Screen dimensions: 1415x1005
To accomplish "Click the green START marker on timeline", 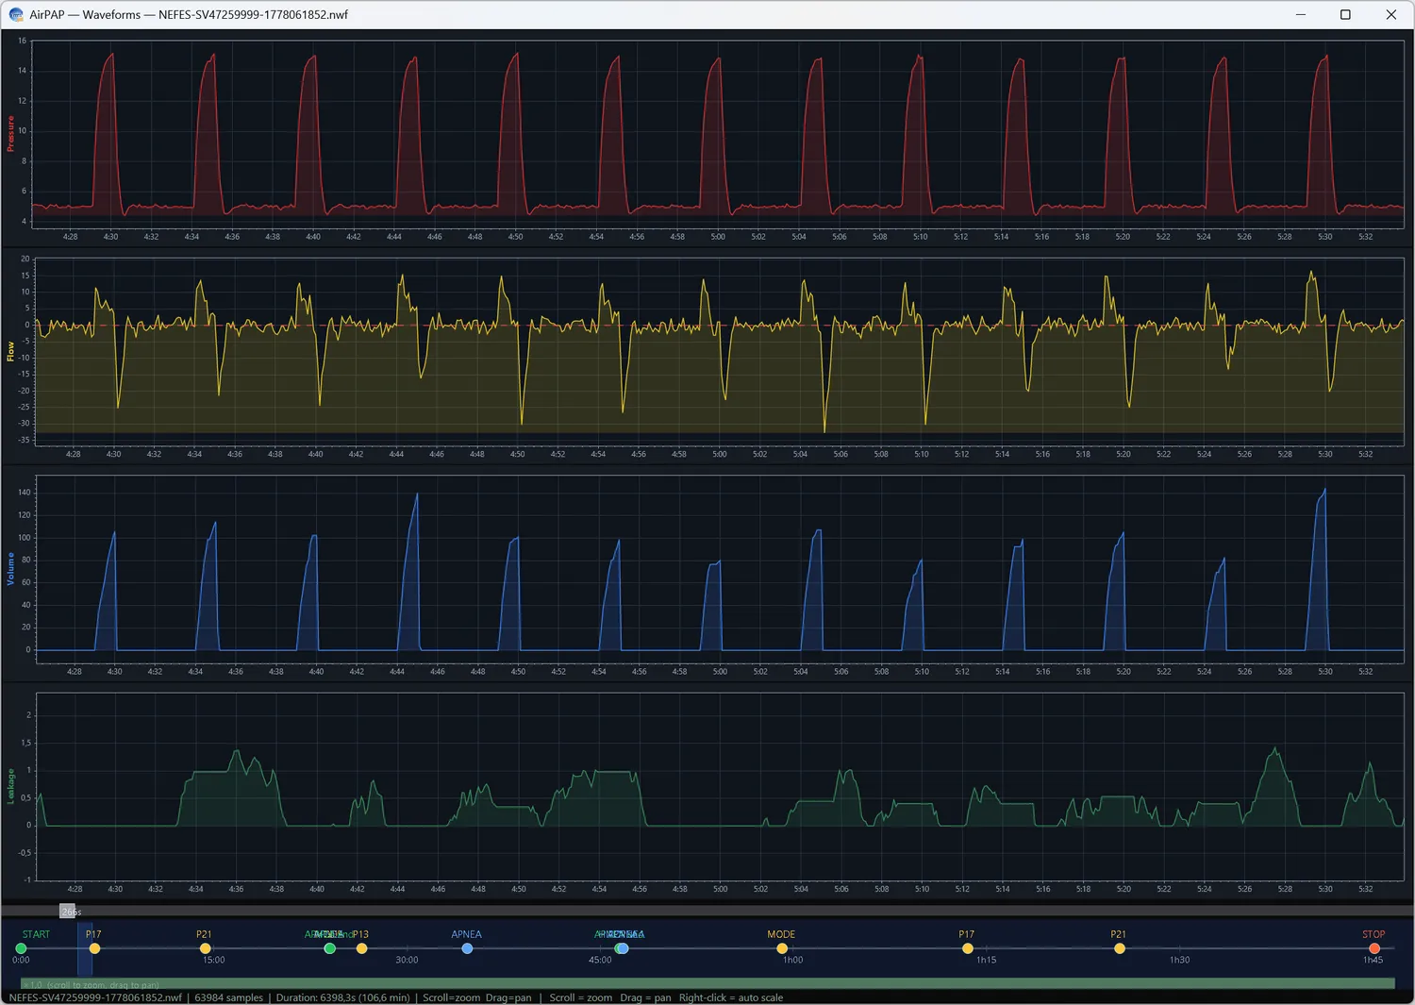I will (21, 948).
